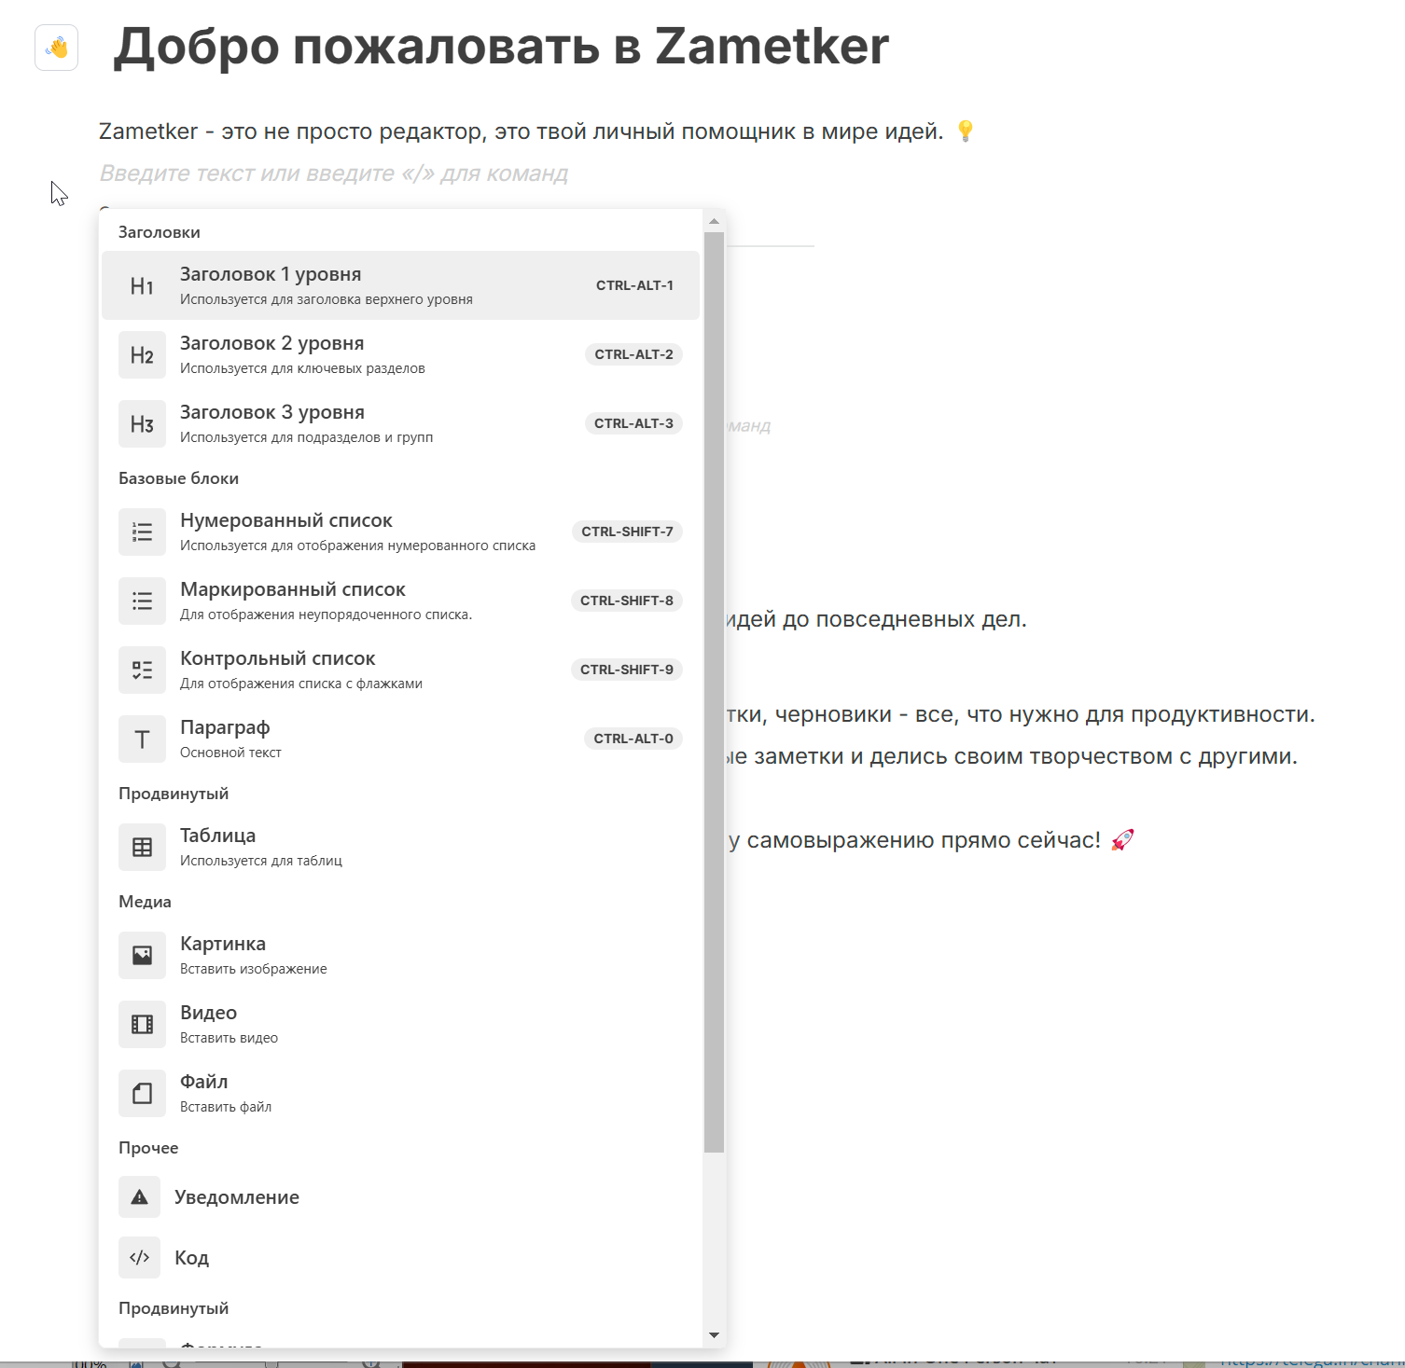
Task: Click text 'Используется для заголовка верхнего уровня'
Action: point(327,299)
